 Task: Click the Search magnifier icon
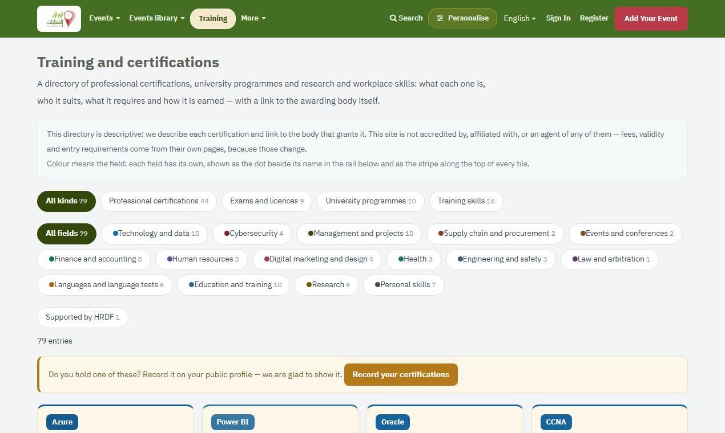393,18
